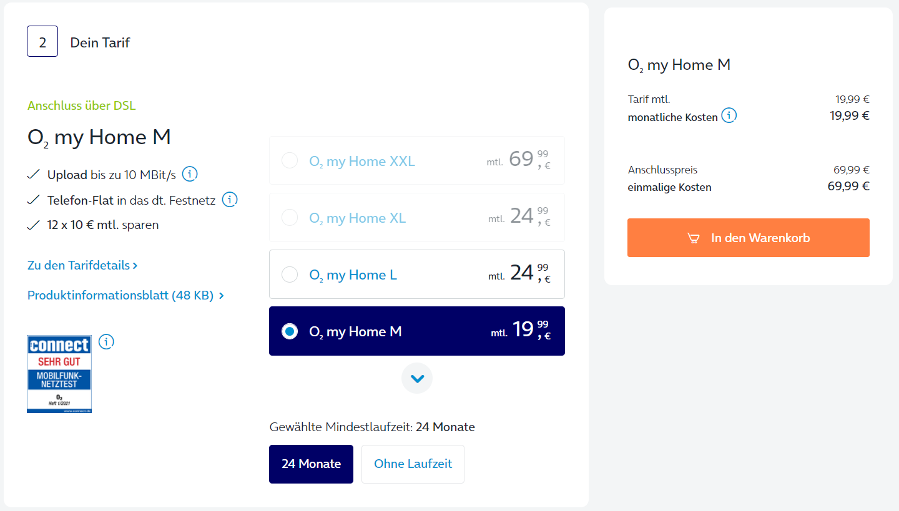Select the O2 my Home XXL radio button
899x511 pixels.
click(290, 161)
